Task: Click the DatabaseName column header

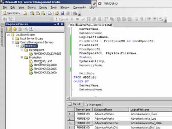Action: [x=111, y=110]
